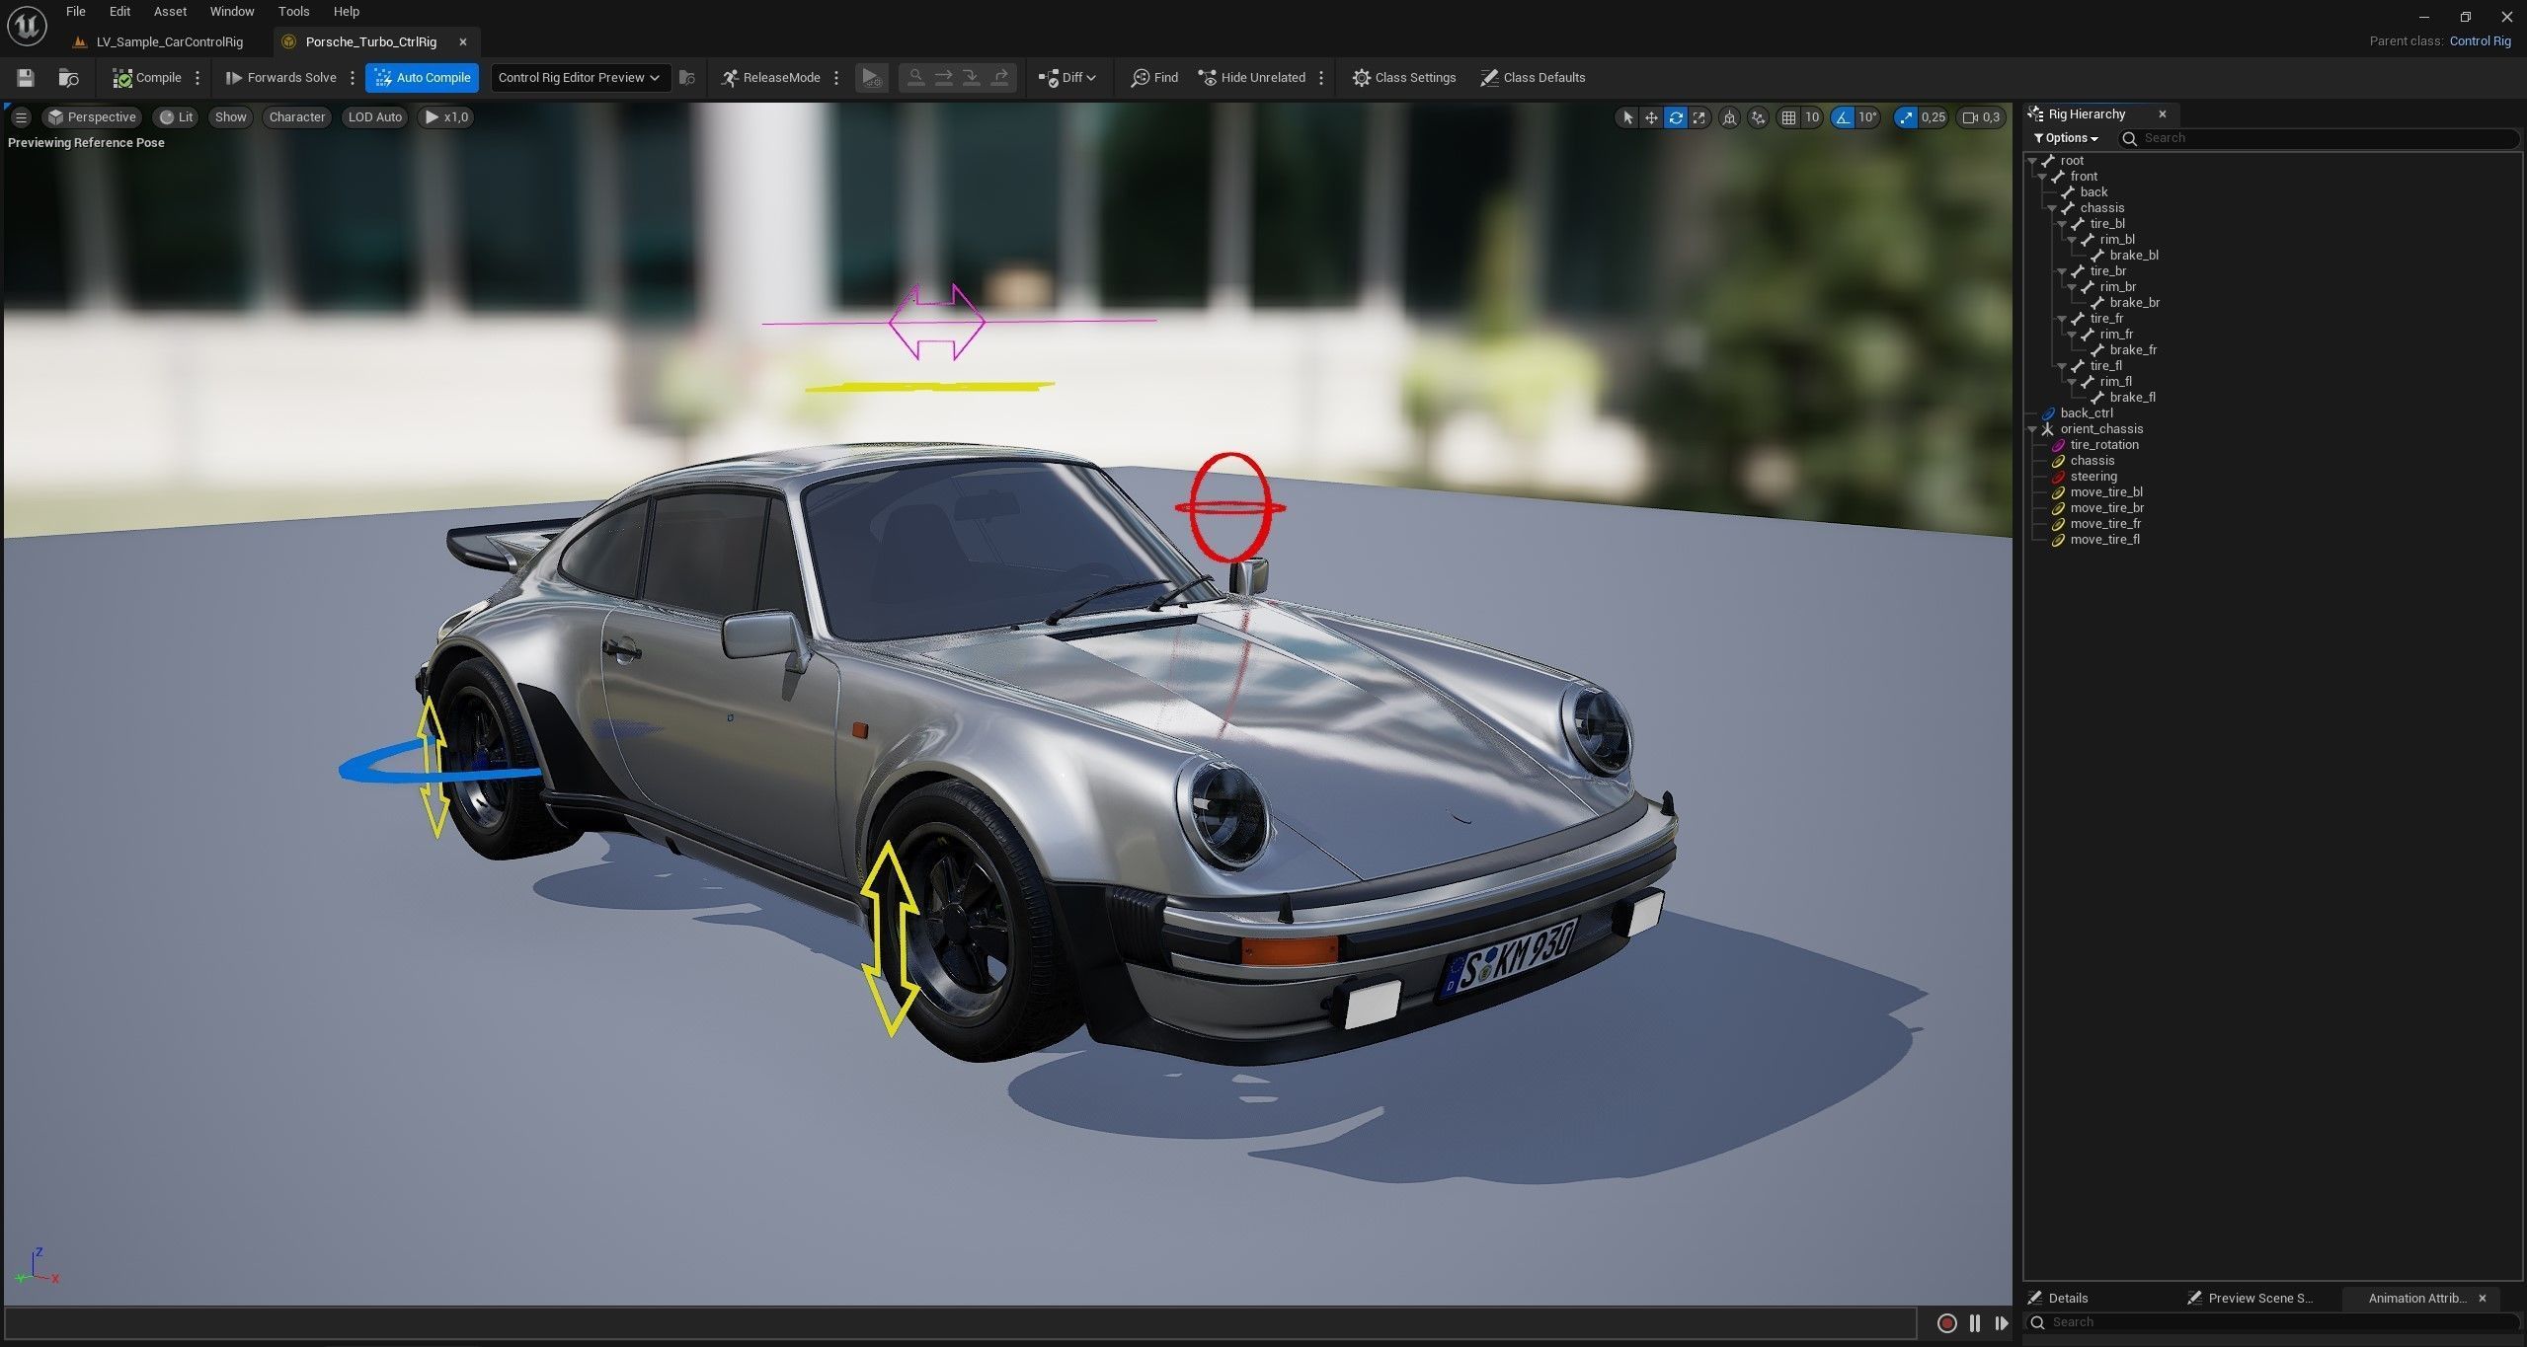This screenshot has height=1347, width=2527.
Task: Click the show current statement icon
Action: pyautogui.click(x=915, y=77)
